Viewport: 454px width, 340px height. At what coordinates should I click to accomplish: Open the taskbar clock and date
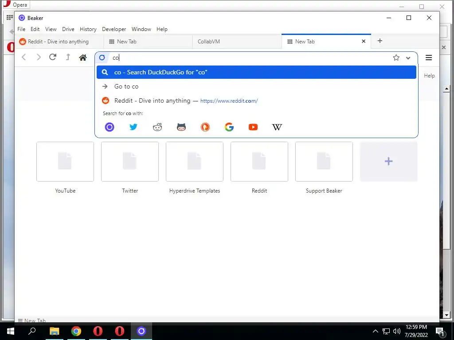pyautogui.click(x=416, y=331)
